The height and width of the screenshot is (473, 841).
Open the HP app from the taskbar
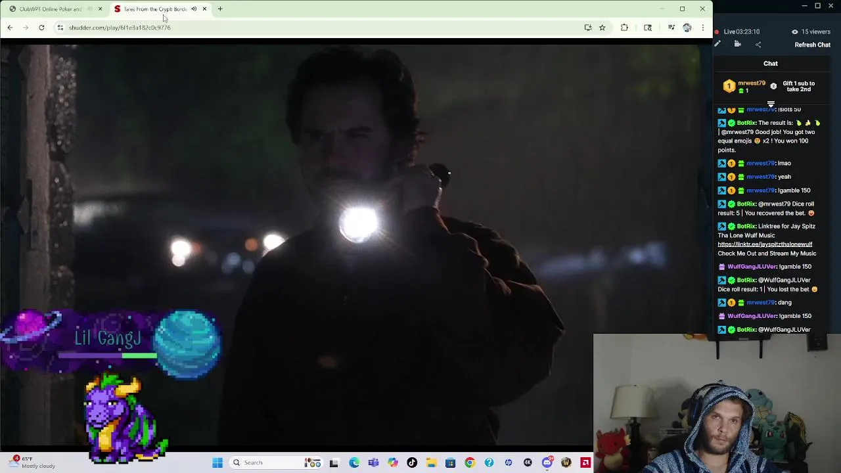[508, 462]
